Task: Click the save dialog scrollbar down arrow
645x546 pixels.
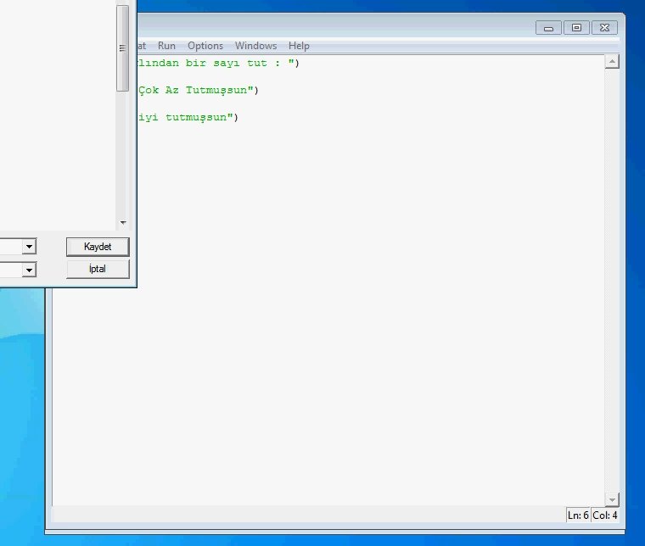Action: [x=123, y=223]
